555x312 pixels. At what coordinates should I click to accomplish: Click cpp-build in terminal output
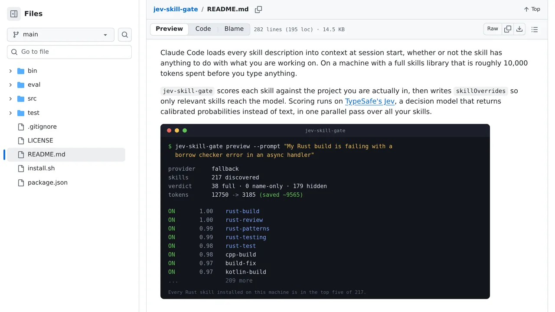(241, 254)
